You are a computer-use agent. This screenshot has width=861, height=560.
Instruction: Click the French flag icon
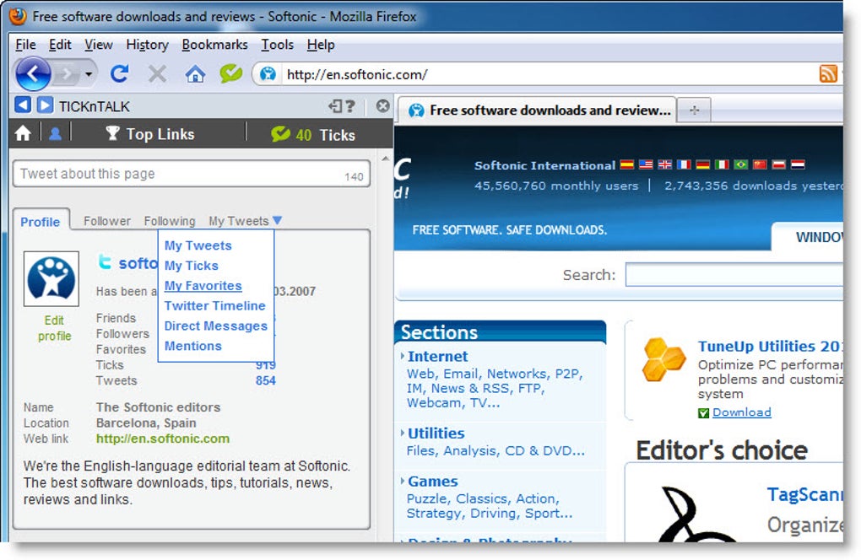pyautogui.click(x=684, y=164)
